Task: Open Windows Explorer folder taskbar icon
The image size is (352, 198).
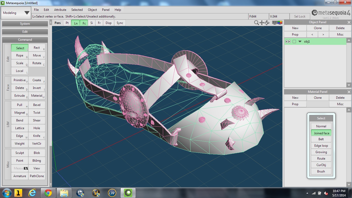Action: (64, 193)
